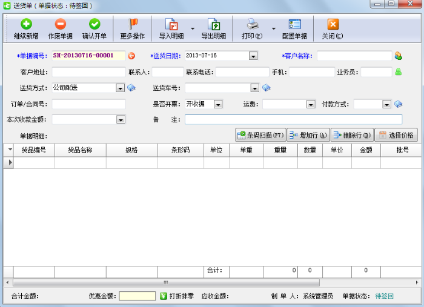The width and height of the screenshot is (424, 307).
Task: Click the 打印 printer icon
Action: click(x=252, y=25)
